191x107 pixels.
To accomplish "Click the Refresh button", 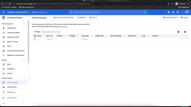I will click(81, 18).
